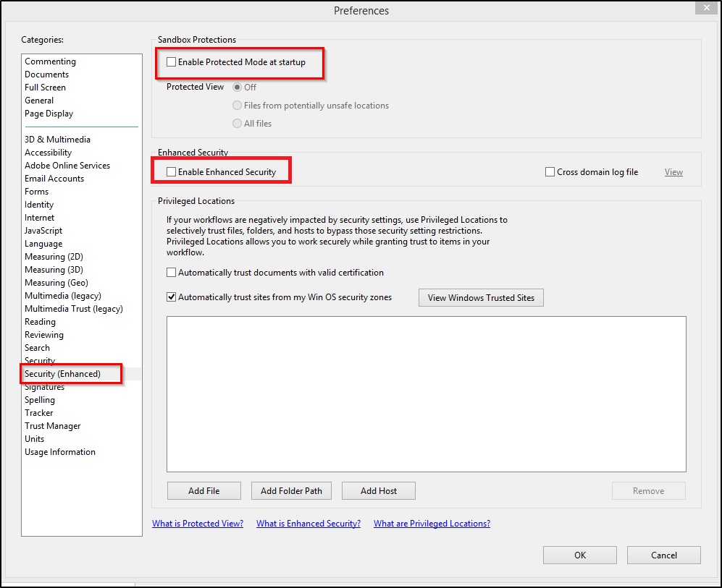
Task: Open the cross domain log View link
Action: [673, 172]
